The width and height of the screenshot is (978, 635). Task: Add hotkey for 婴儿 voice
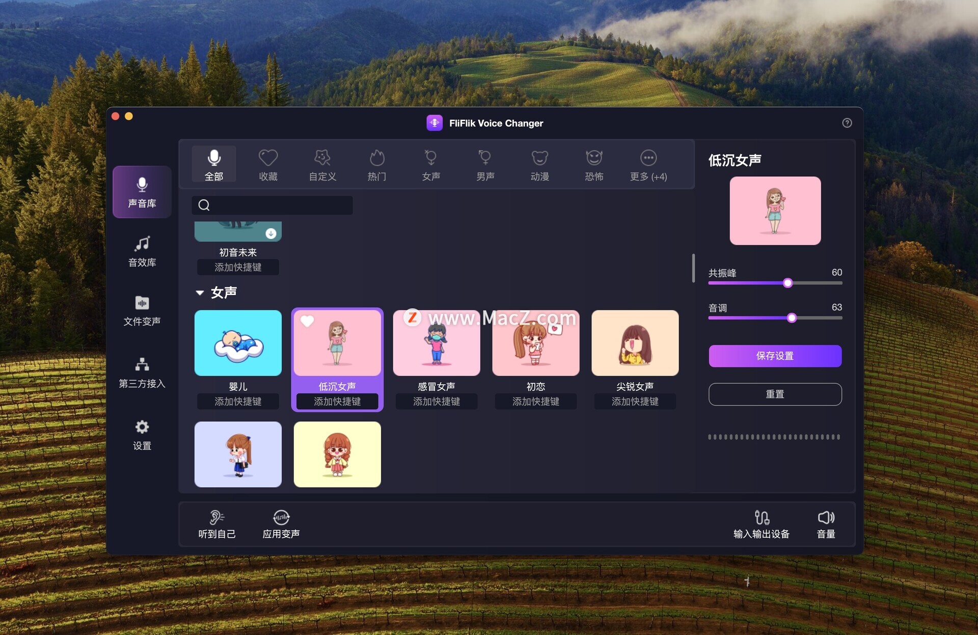click(x=238, y=402)
